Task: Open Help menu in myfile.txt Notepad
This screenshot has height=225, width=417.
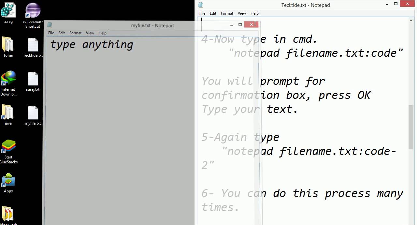Action: click(x=102, y=33)
